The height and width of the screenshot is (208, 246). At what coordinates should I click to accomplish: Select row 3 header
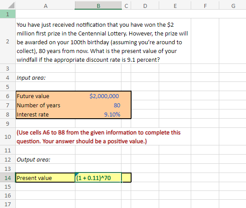(8, 68)
